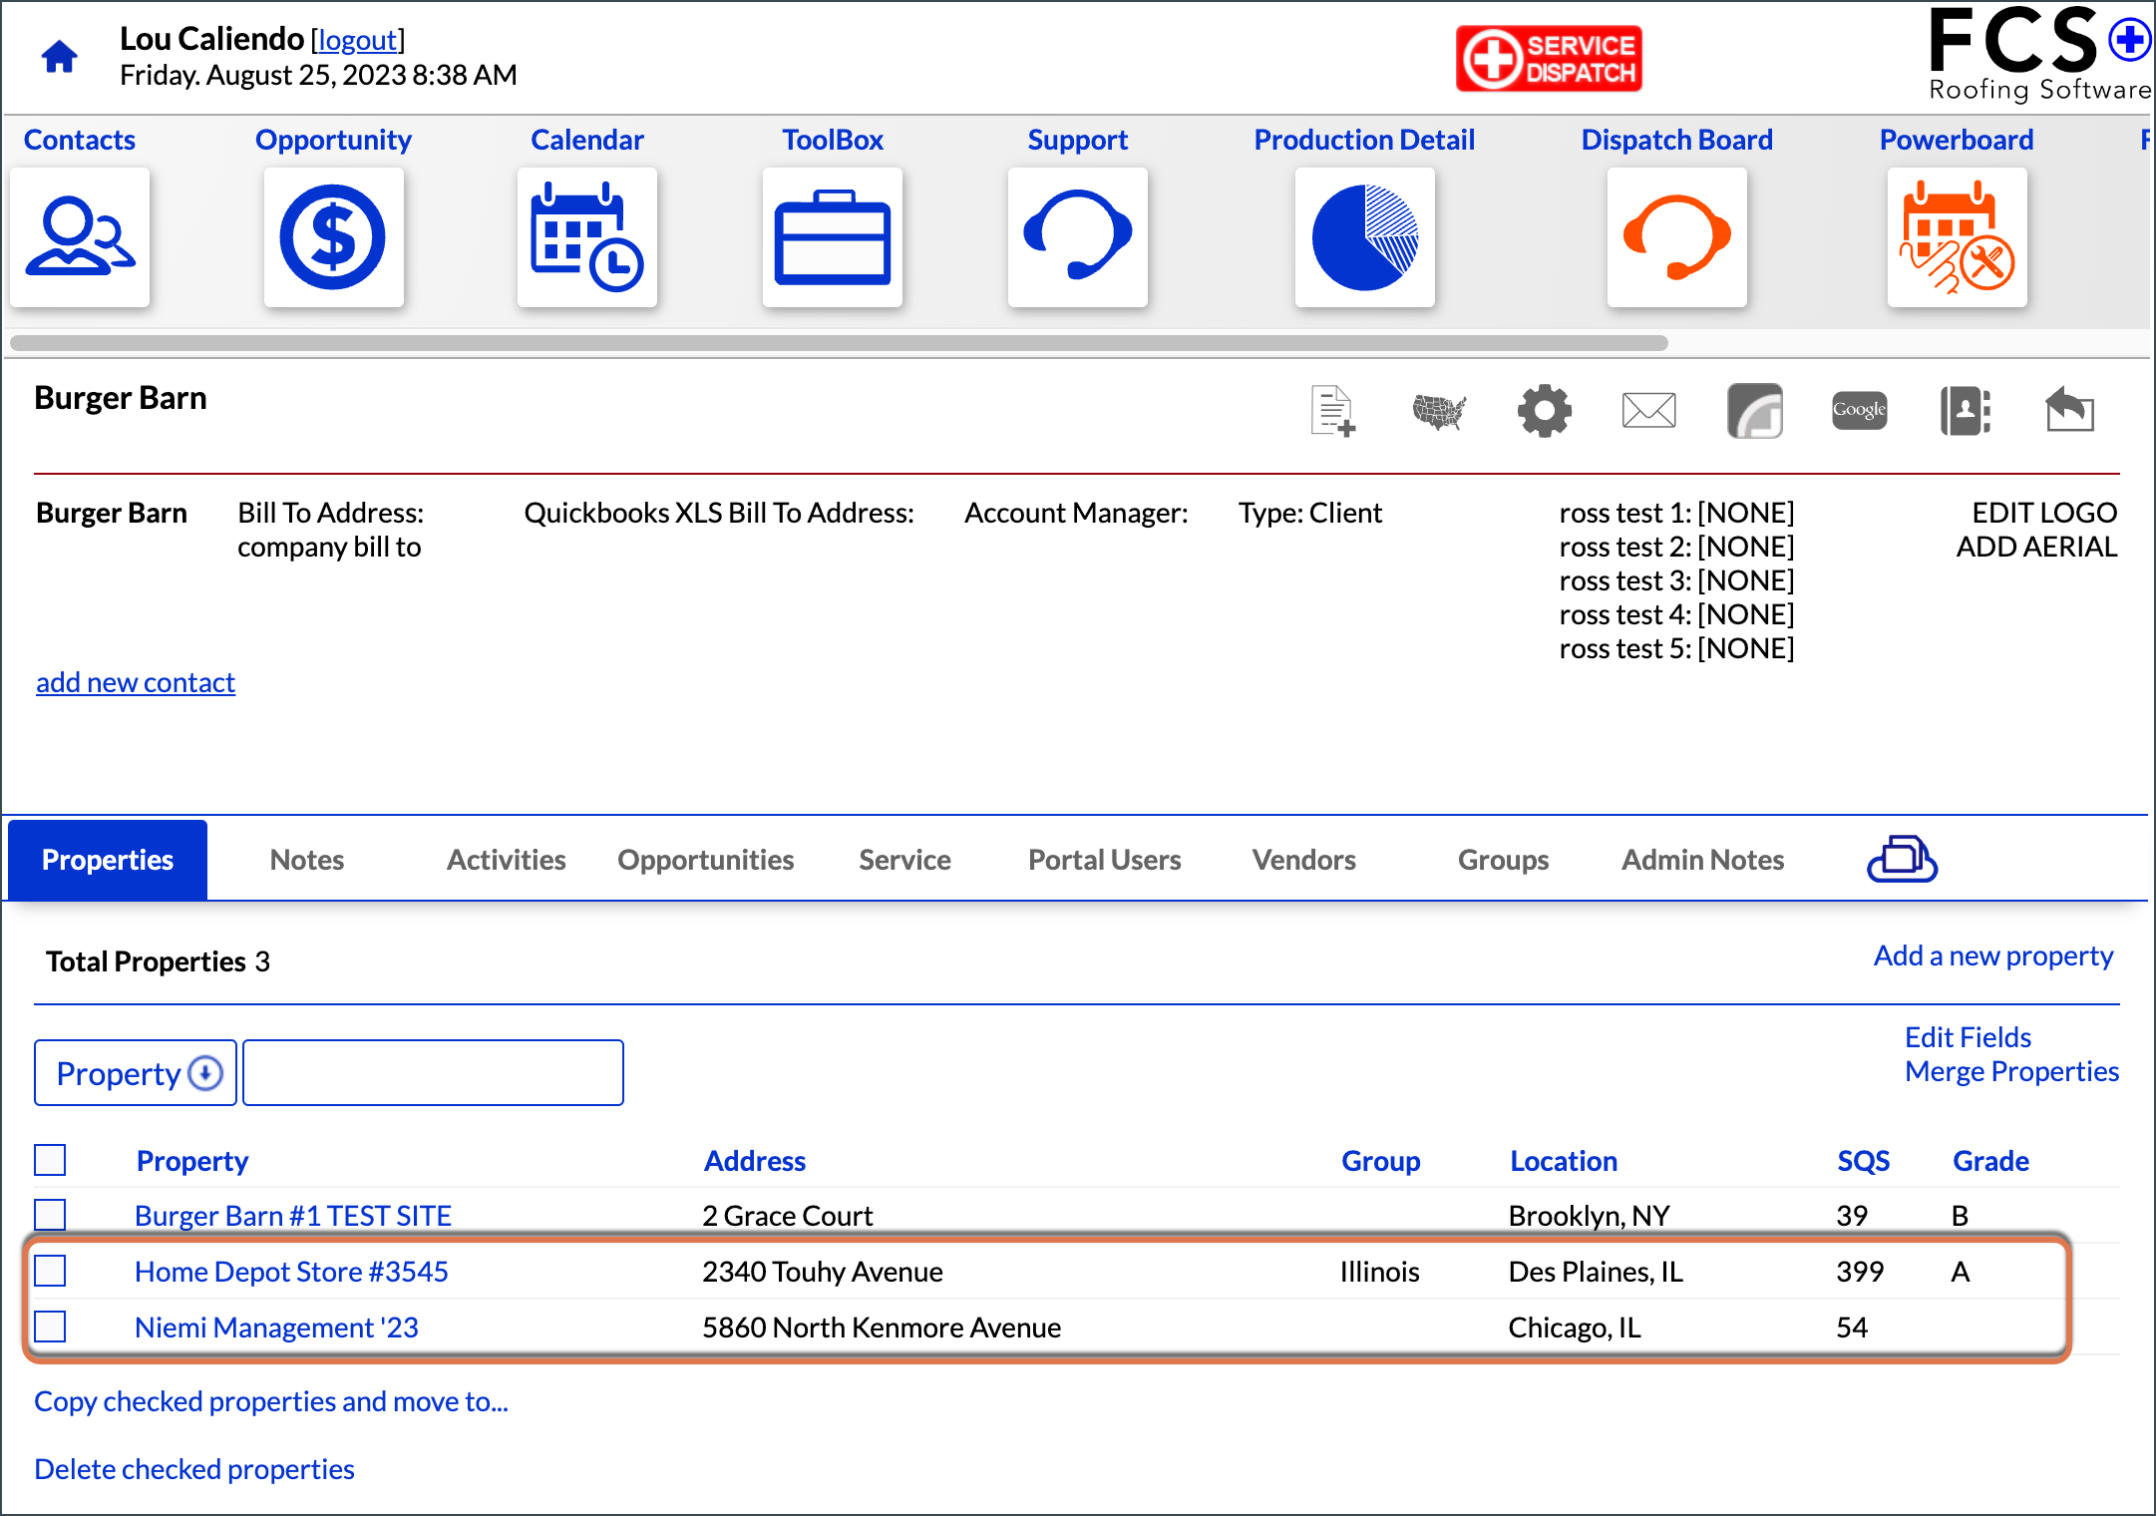Image resolution: width=2156 pixels, height=1516 pixels.
Task: Sort by the Grade column header
Action: 1991,1161
